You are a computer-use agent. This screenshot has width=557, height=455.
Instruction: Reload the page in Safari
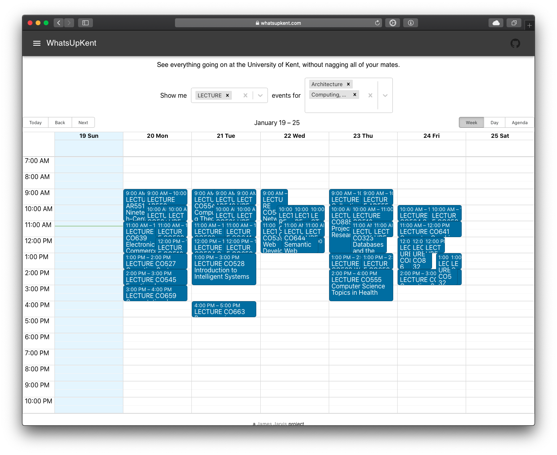click(x=377, y=23)
